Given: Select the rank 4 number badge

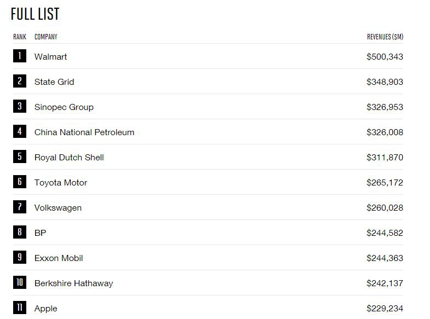Looking at the screenshot, I should tap(20, 131).
